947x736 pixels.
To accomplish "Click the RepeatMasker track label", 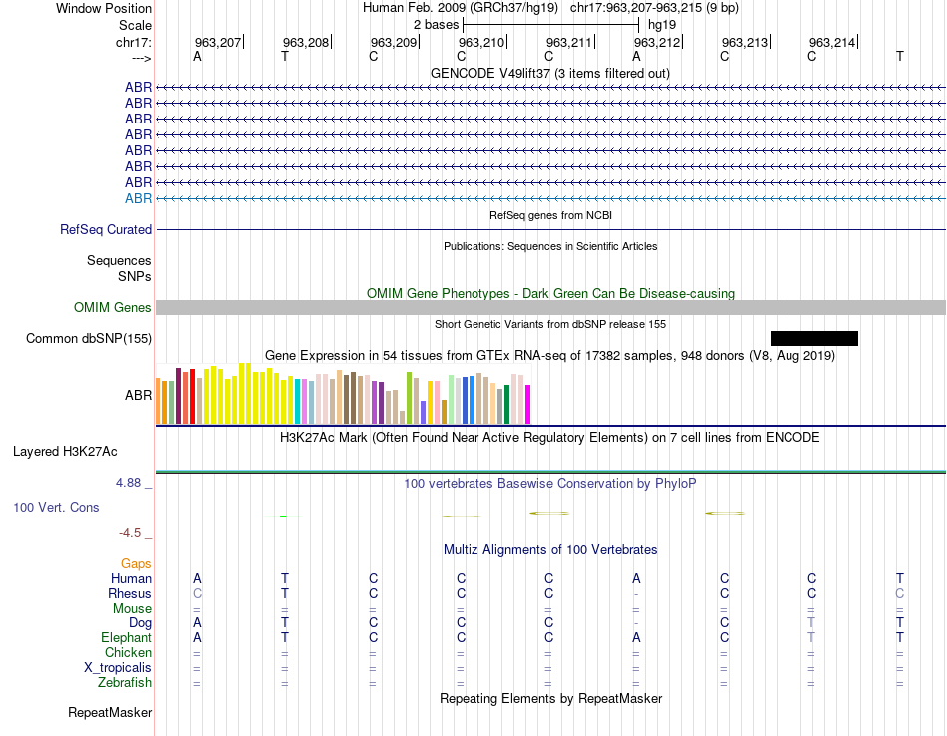I will (110, 712).
